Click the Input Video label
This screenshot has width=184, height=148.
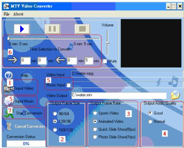(24, 88)
